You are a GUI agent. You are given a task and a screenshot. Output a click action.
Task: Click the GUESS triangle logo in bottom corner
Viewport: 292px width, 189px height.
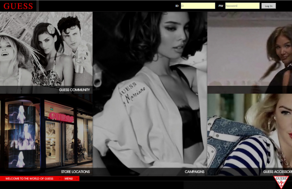coord(281,182)
